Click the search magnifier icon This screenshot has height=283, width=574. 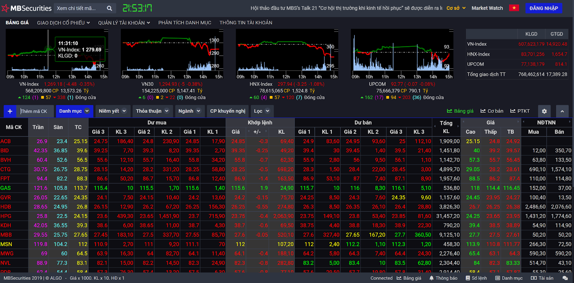(109, 8)
